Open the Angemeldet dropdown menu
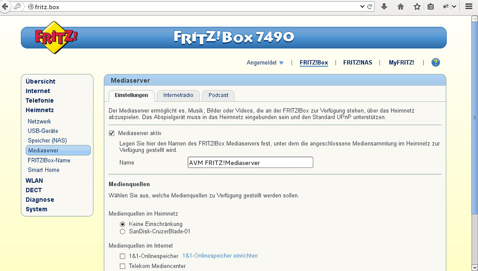The height and width of the screenshot is (271, 478). tap(265, 63)
